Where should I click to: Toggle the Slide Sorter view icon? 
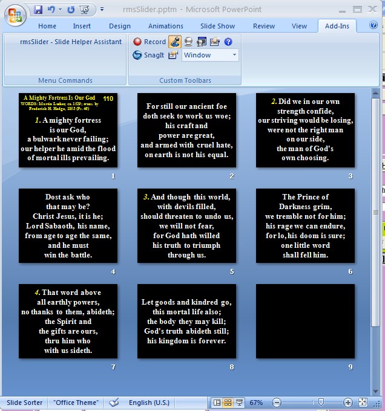tap(228, 403)
